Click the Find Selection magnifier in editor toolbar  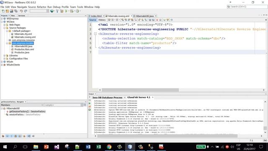[x=122, y=20]
